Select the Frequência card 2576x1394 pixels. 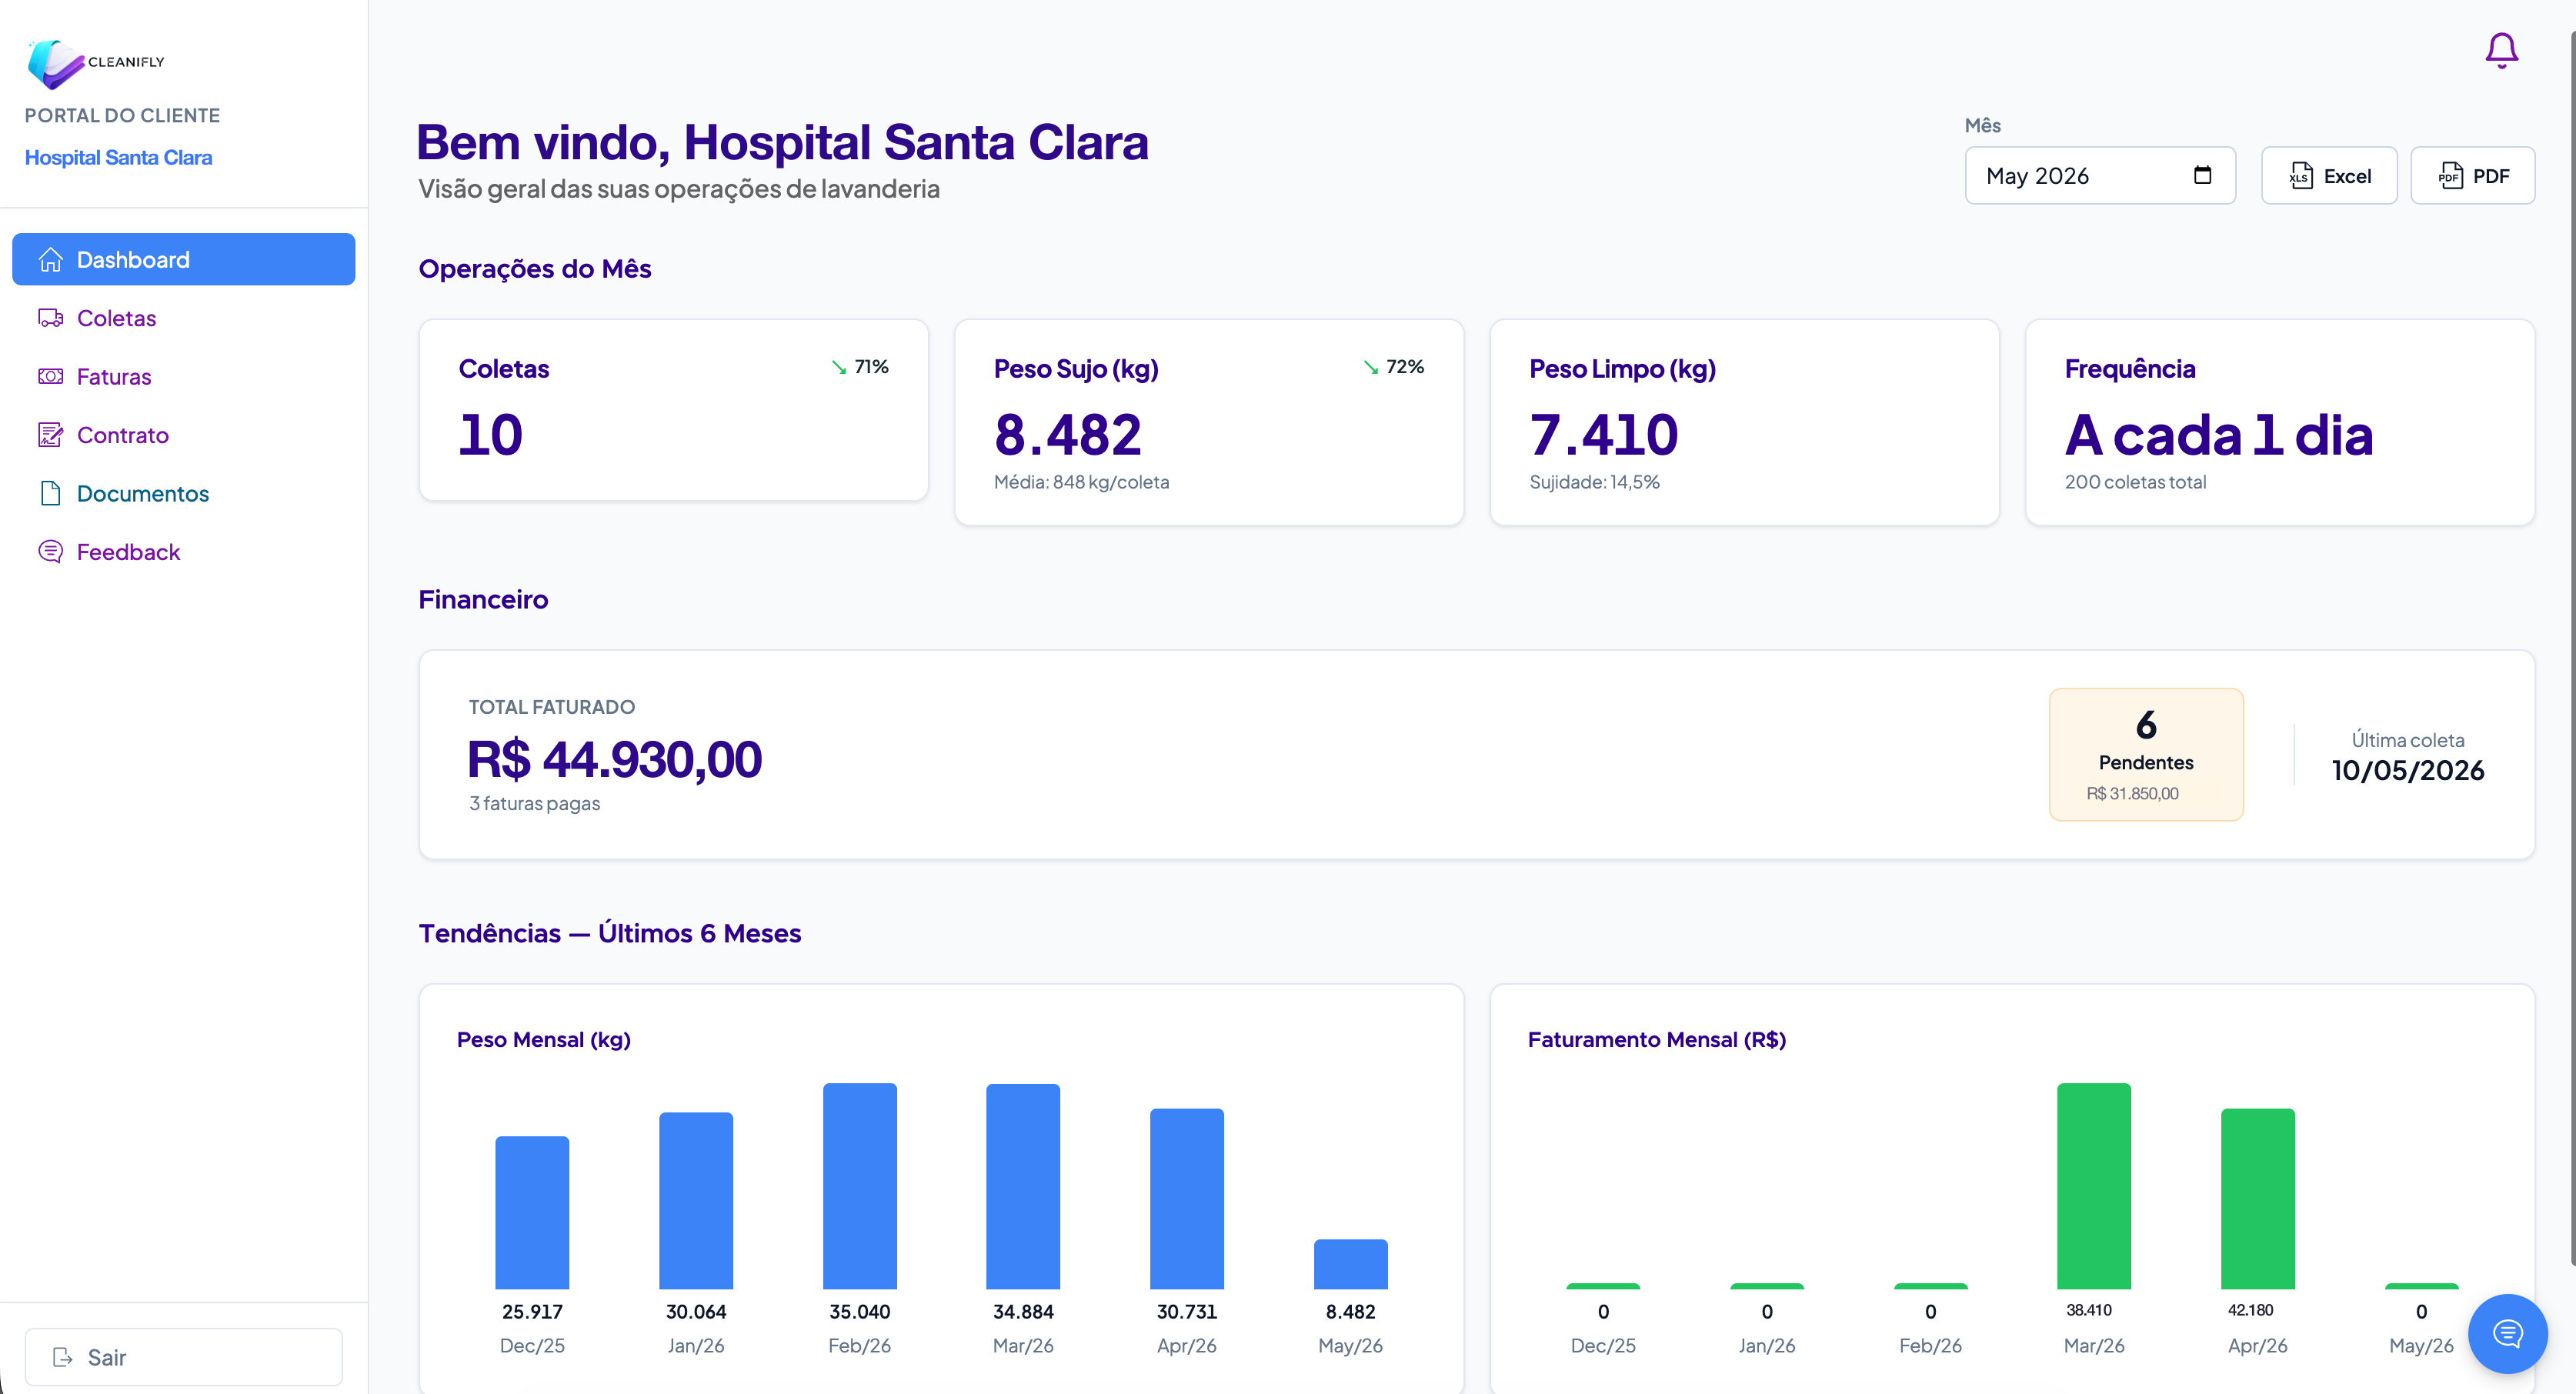[2279, 422]
